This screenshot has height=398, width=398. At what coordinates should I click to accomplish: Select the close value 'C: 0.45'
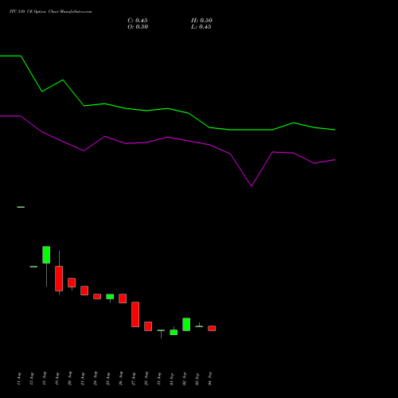[138, 21]
